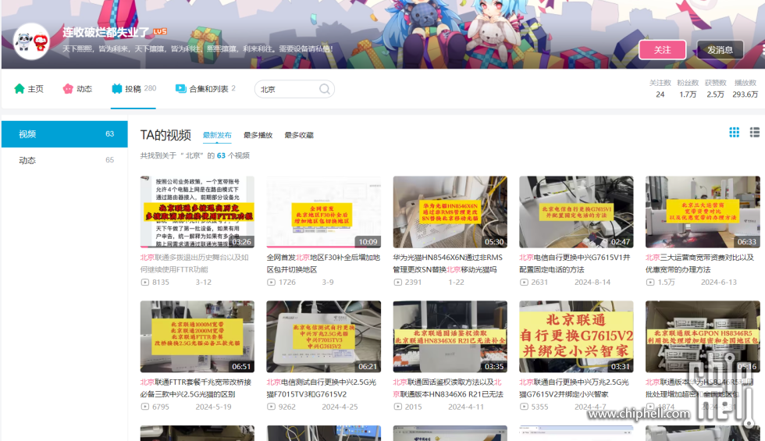Viewport: 765px width, 441px height.
Task: Click play-count icon beside 1.5万
Action: pos(650,282)
